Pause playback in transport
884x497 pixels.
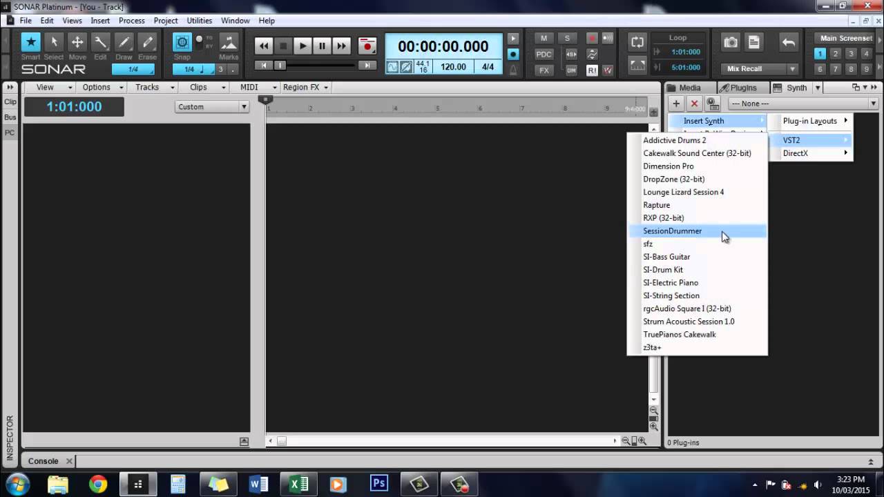tap(322, 46)
